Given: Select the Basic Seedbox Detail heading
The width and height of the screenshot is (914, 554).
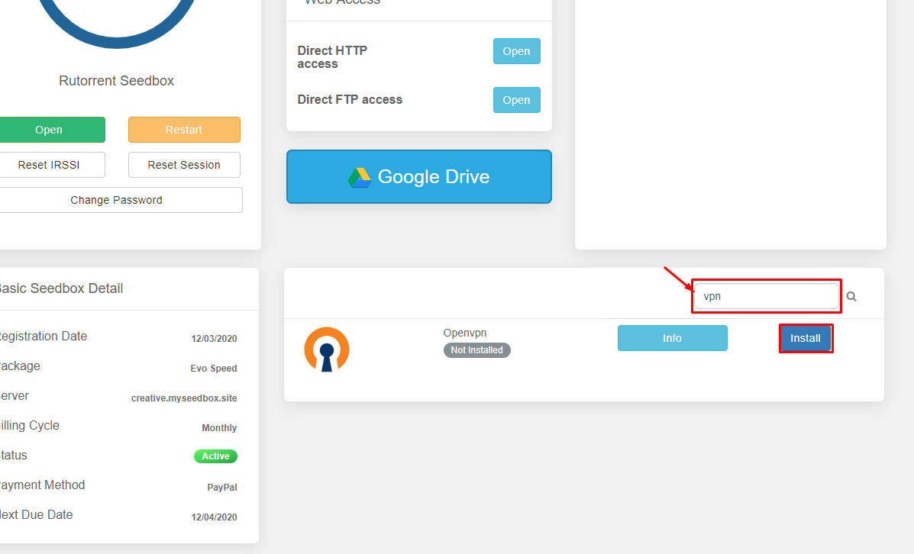Looking at the screenshot, I should pos(61,288).
